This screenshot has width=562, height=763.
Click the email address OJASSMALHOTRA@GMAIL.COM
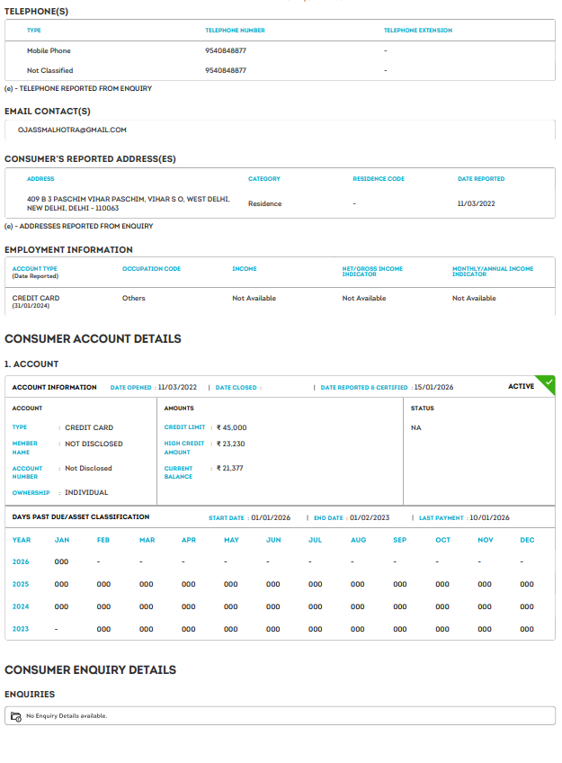coord(72,130)
